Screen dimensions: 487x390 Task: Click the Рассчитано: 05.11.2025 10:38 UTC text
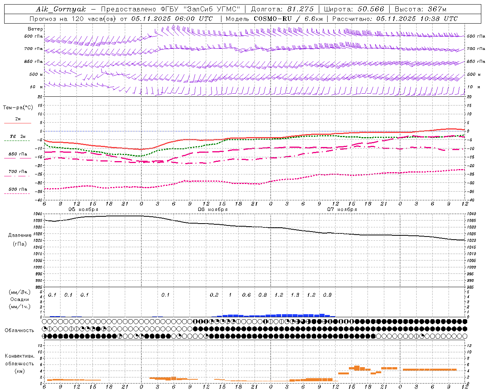tap(395, 19)
